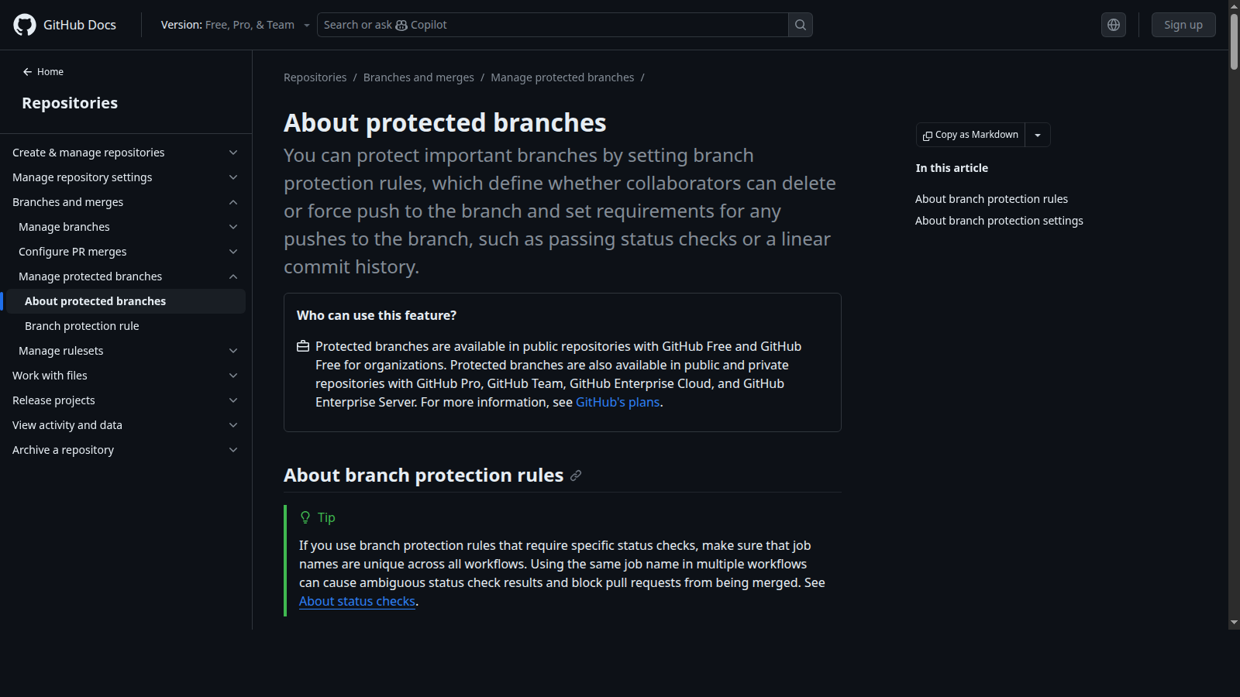Go to Branches and merges breadcrumb
The width and height of the screenshot is (1240, 697).
tap(418, 77)
